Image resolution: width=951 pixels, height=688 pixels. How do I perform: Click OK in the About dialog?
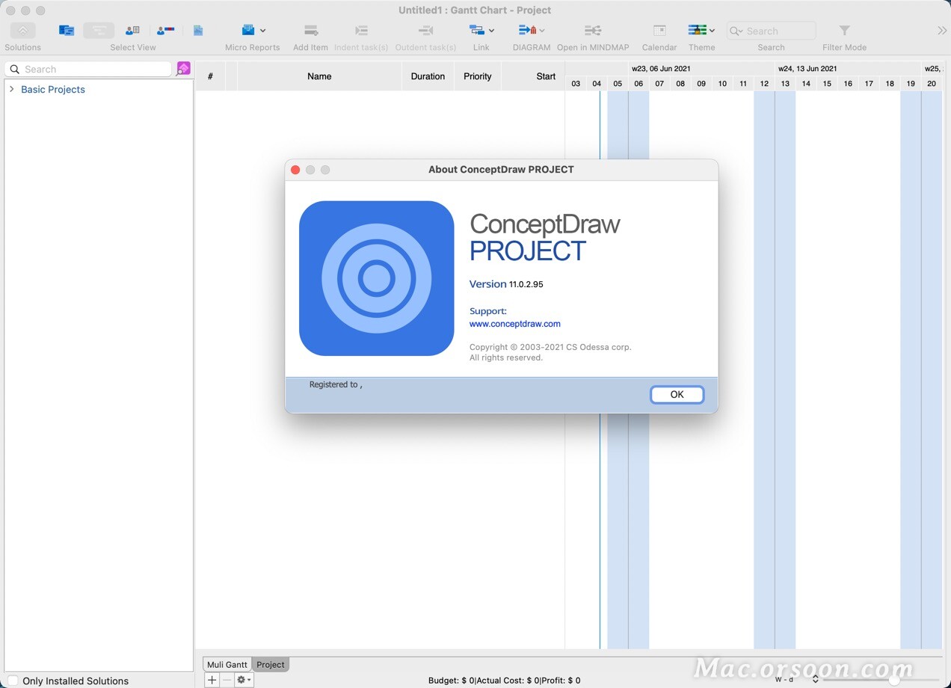tap(677, 395)
